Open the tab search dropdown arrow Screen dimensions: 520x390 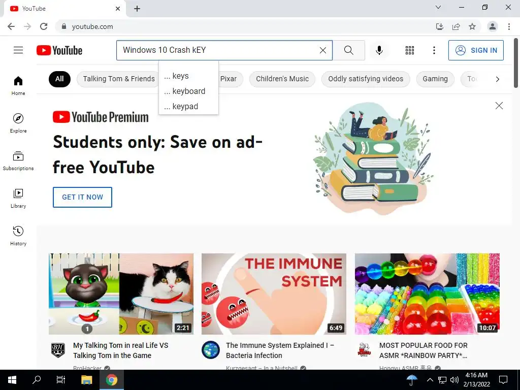click(x=438, y=7)
